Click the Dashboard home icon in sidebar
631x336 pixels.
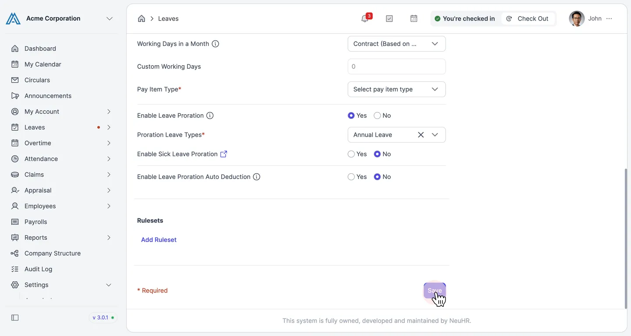pyautogui.click(x=15, y=49)
